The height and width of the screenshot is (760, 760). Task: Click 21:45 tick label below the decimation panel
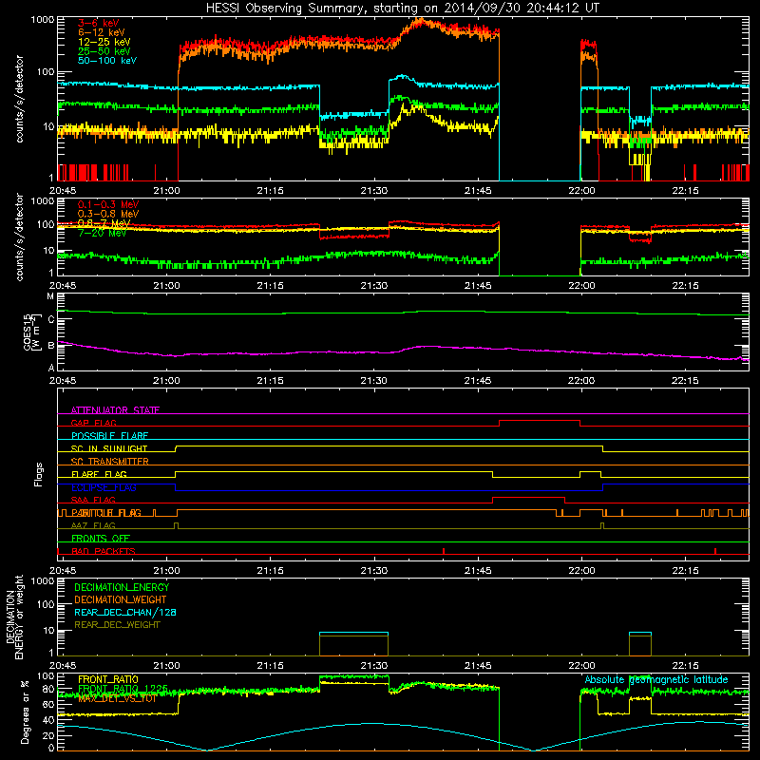coord(478,666)
